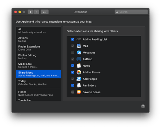Click the Add People label
This screenshot has height=128, width=161.
[x=90, y=79]
